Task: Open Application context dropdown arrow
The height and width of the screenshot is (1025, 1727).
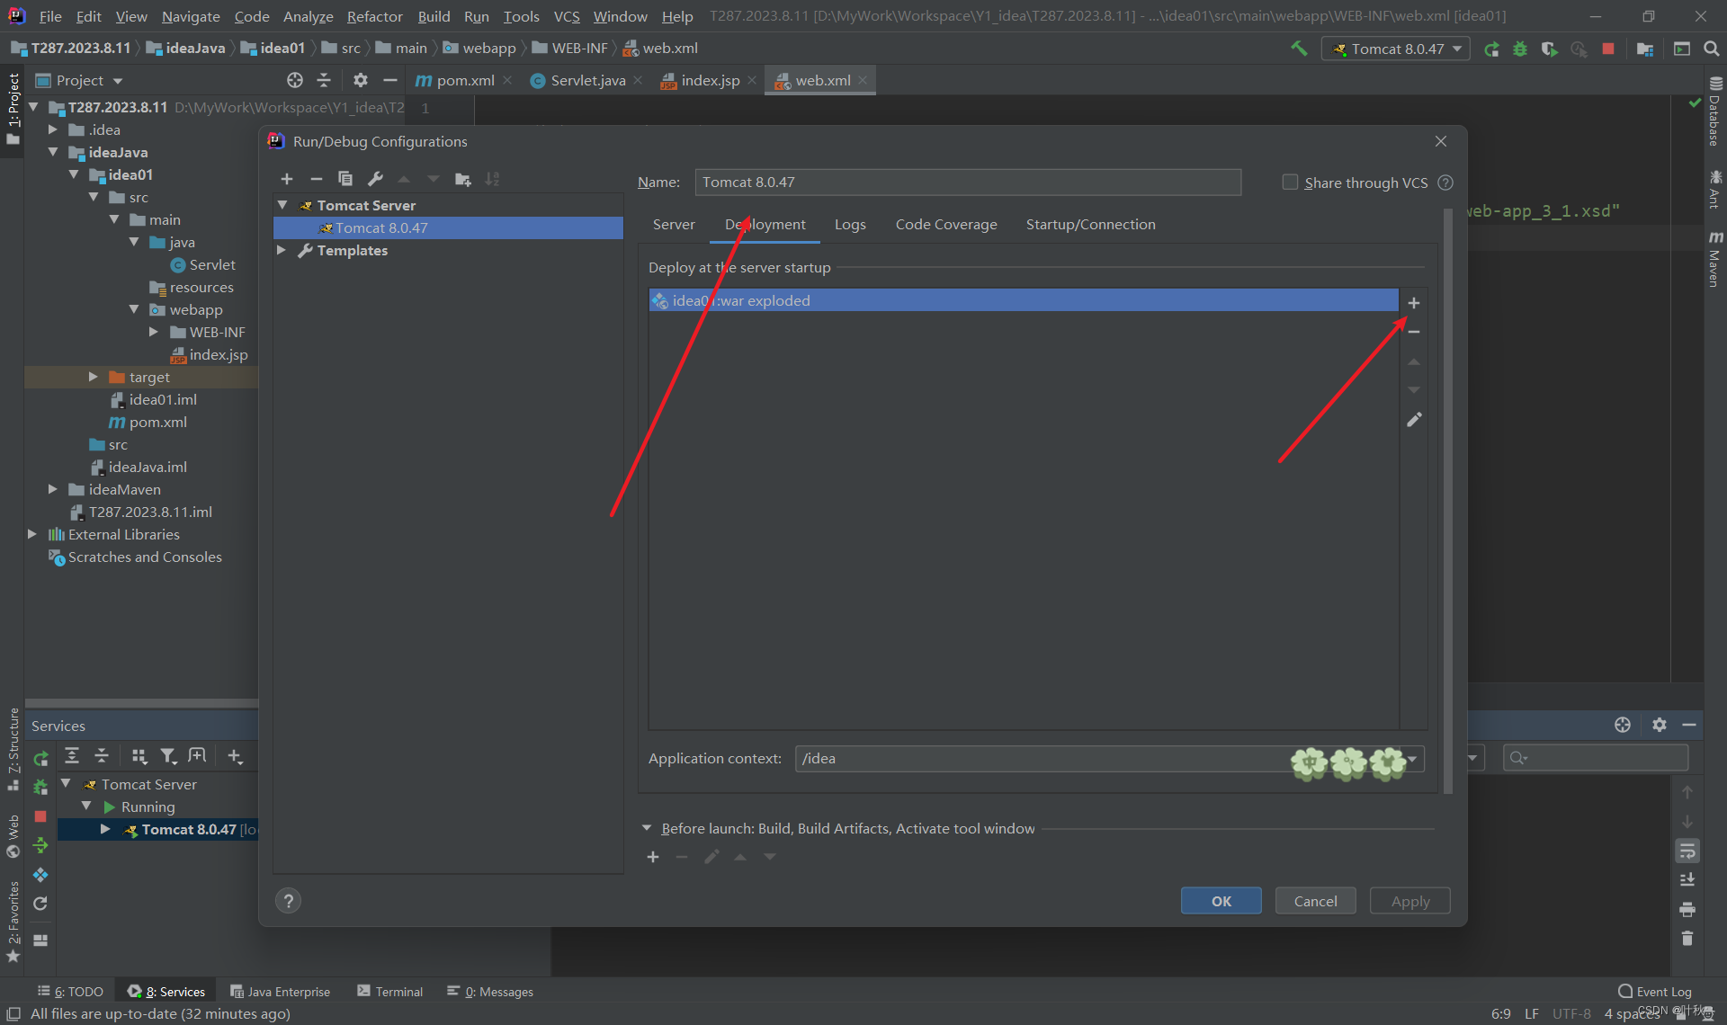Action: pyautogui.click(x=1413, y=759)
